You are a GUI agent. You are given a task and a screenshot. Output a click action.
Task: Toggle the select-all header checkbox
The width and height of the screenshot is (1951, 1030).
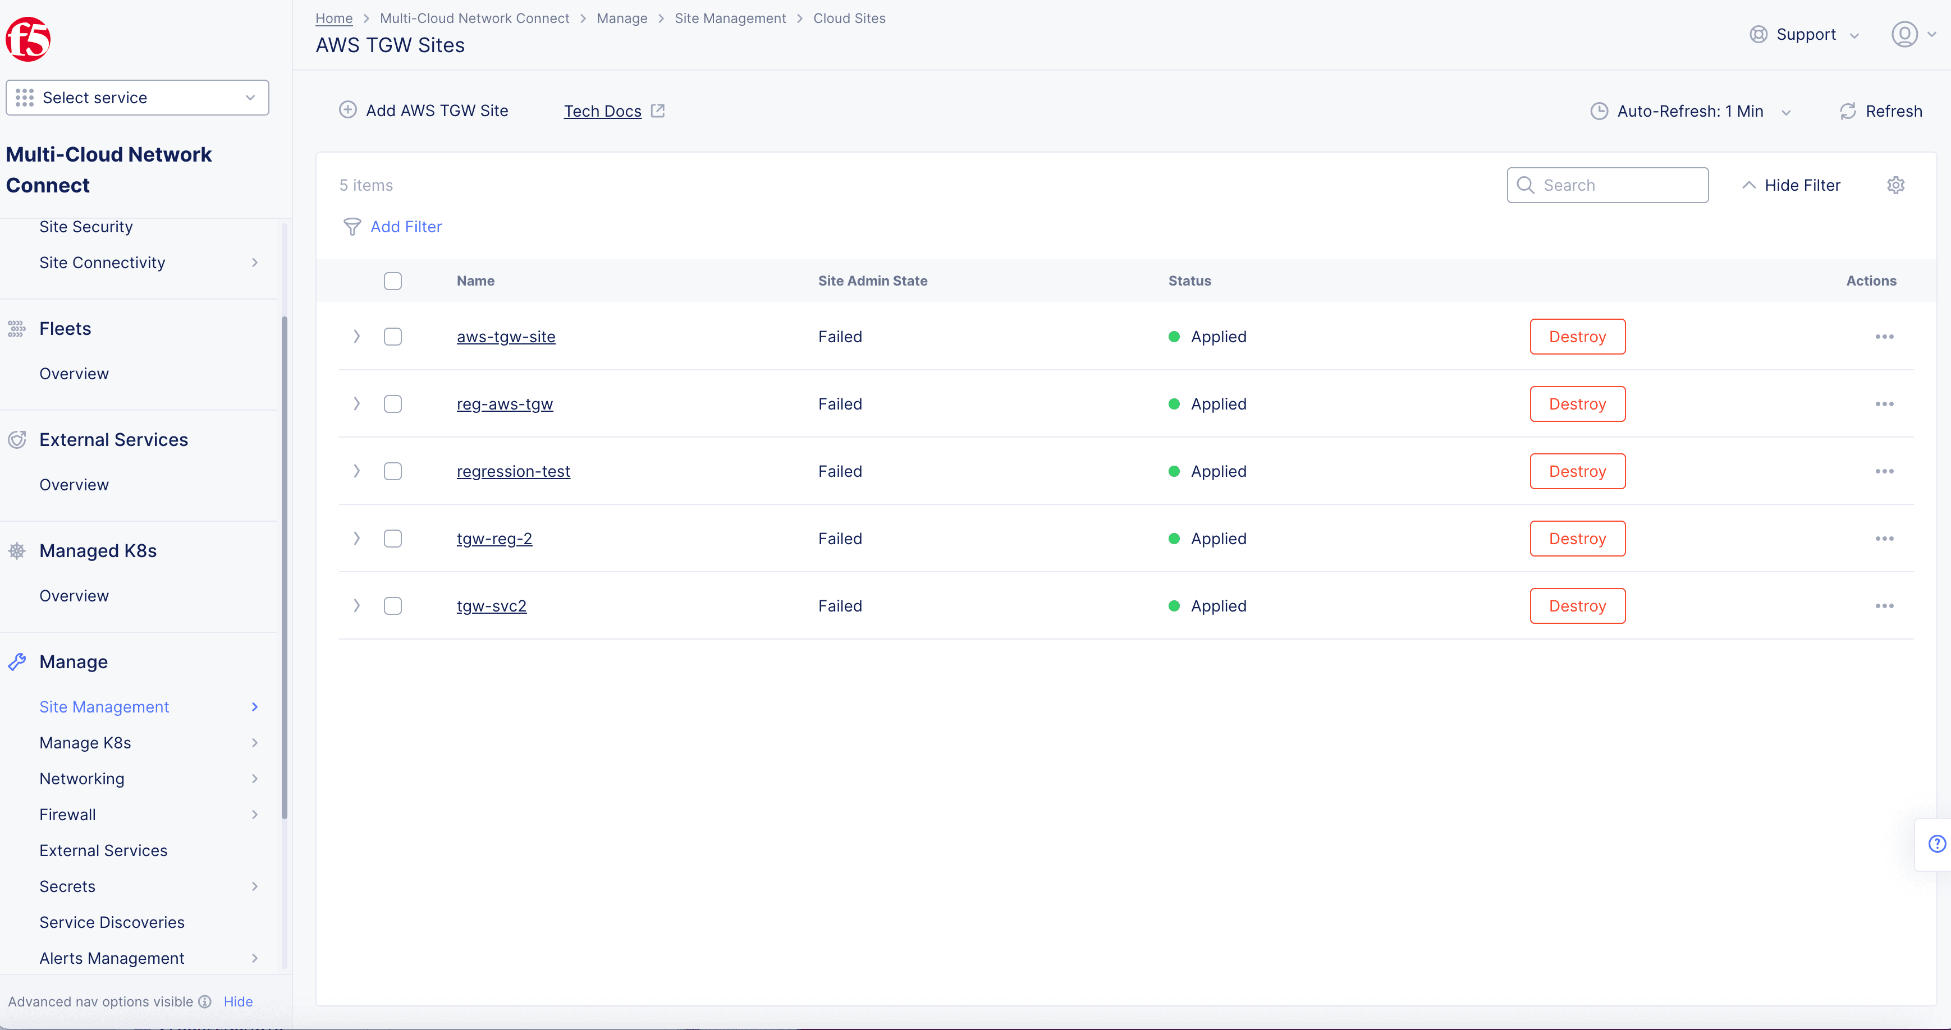392,281
